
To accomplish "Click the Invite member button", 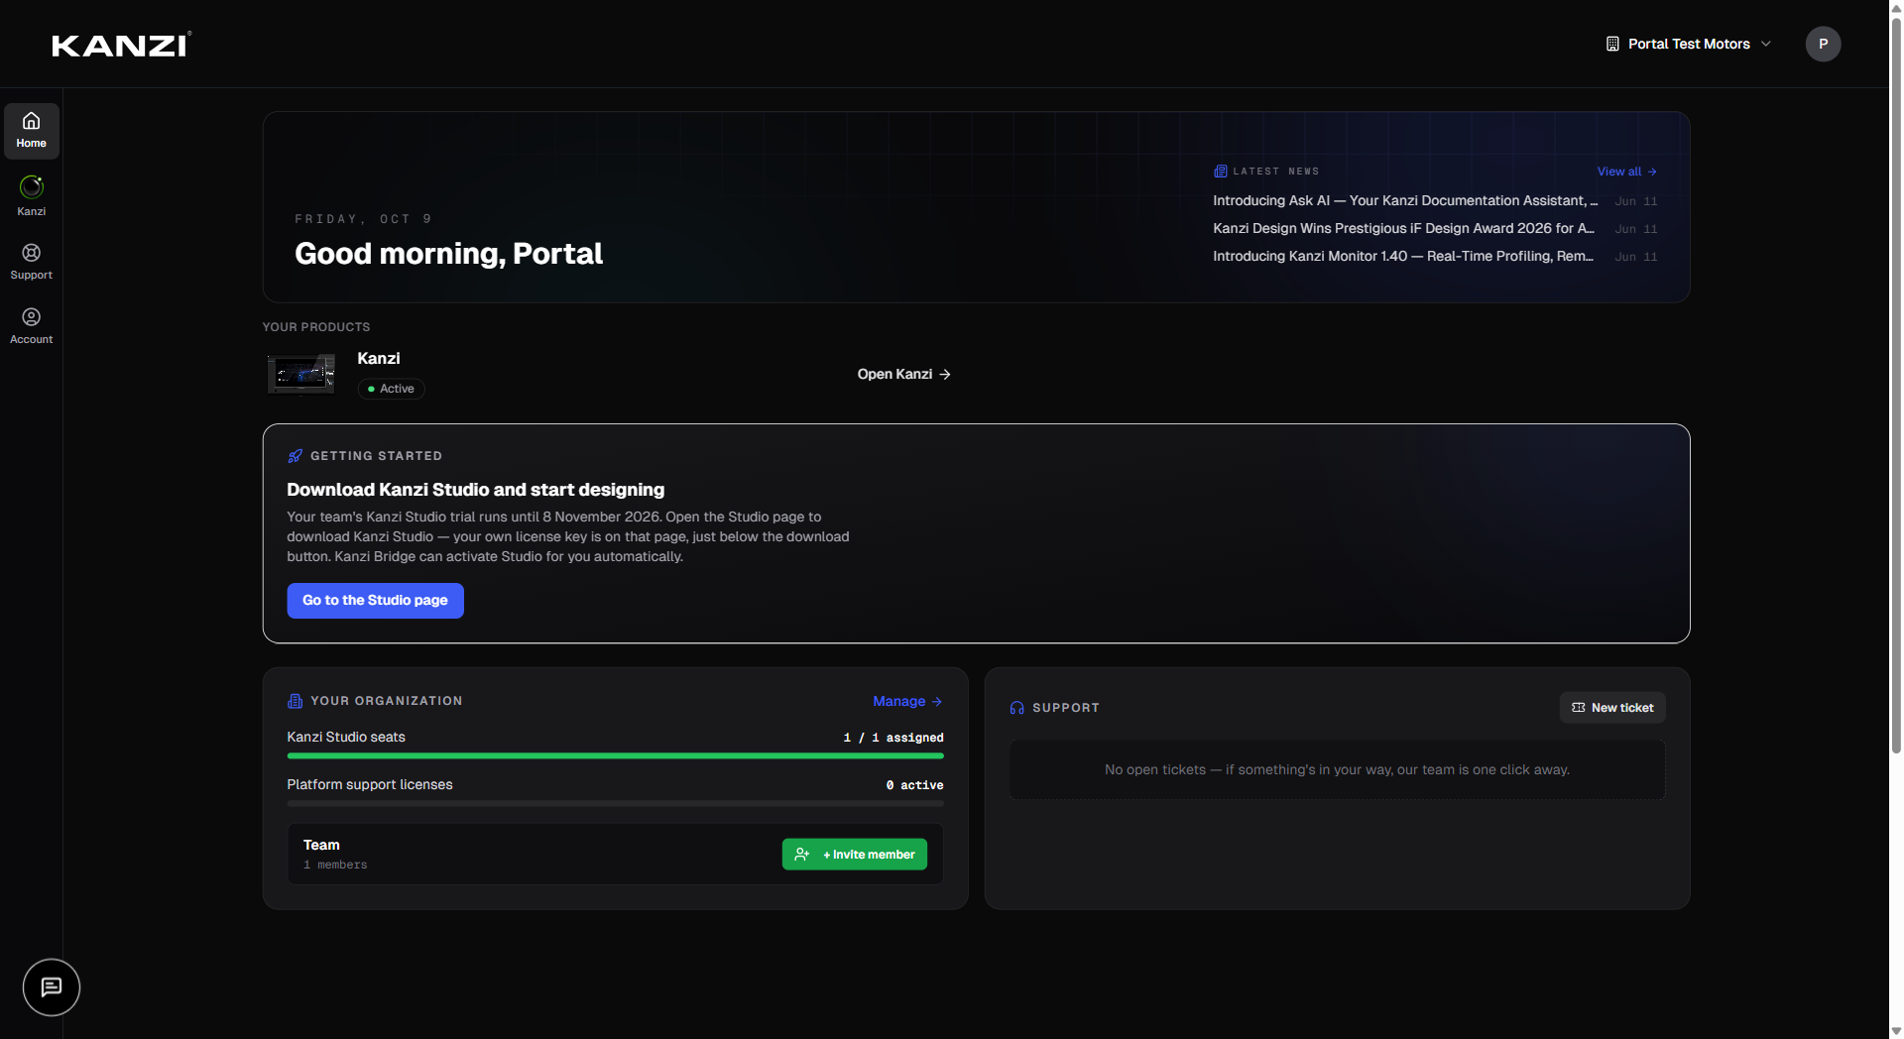I will click(x=855, y=855).
